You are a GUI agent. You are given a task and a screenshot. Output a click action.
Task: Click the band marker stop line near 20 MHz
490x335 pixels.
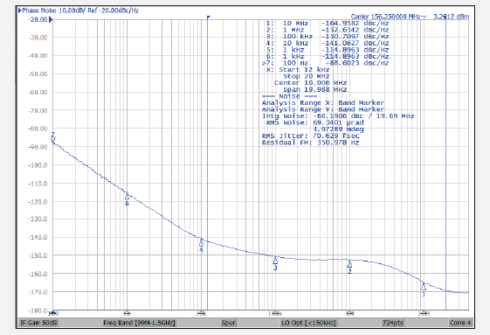445,164
